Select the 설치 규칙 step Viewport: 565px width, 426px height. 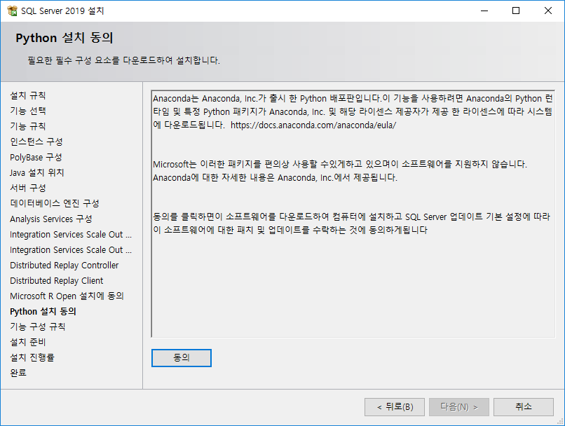point(28,95)
